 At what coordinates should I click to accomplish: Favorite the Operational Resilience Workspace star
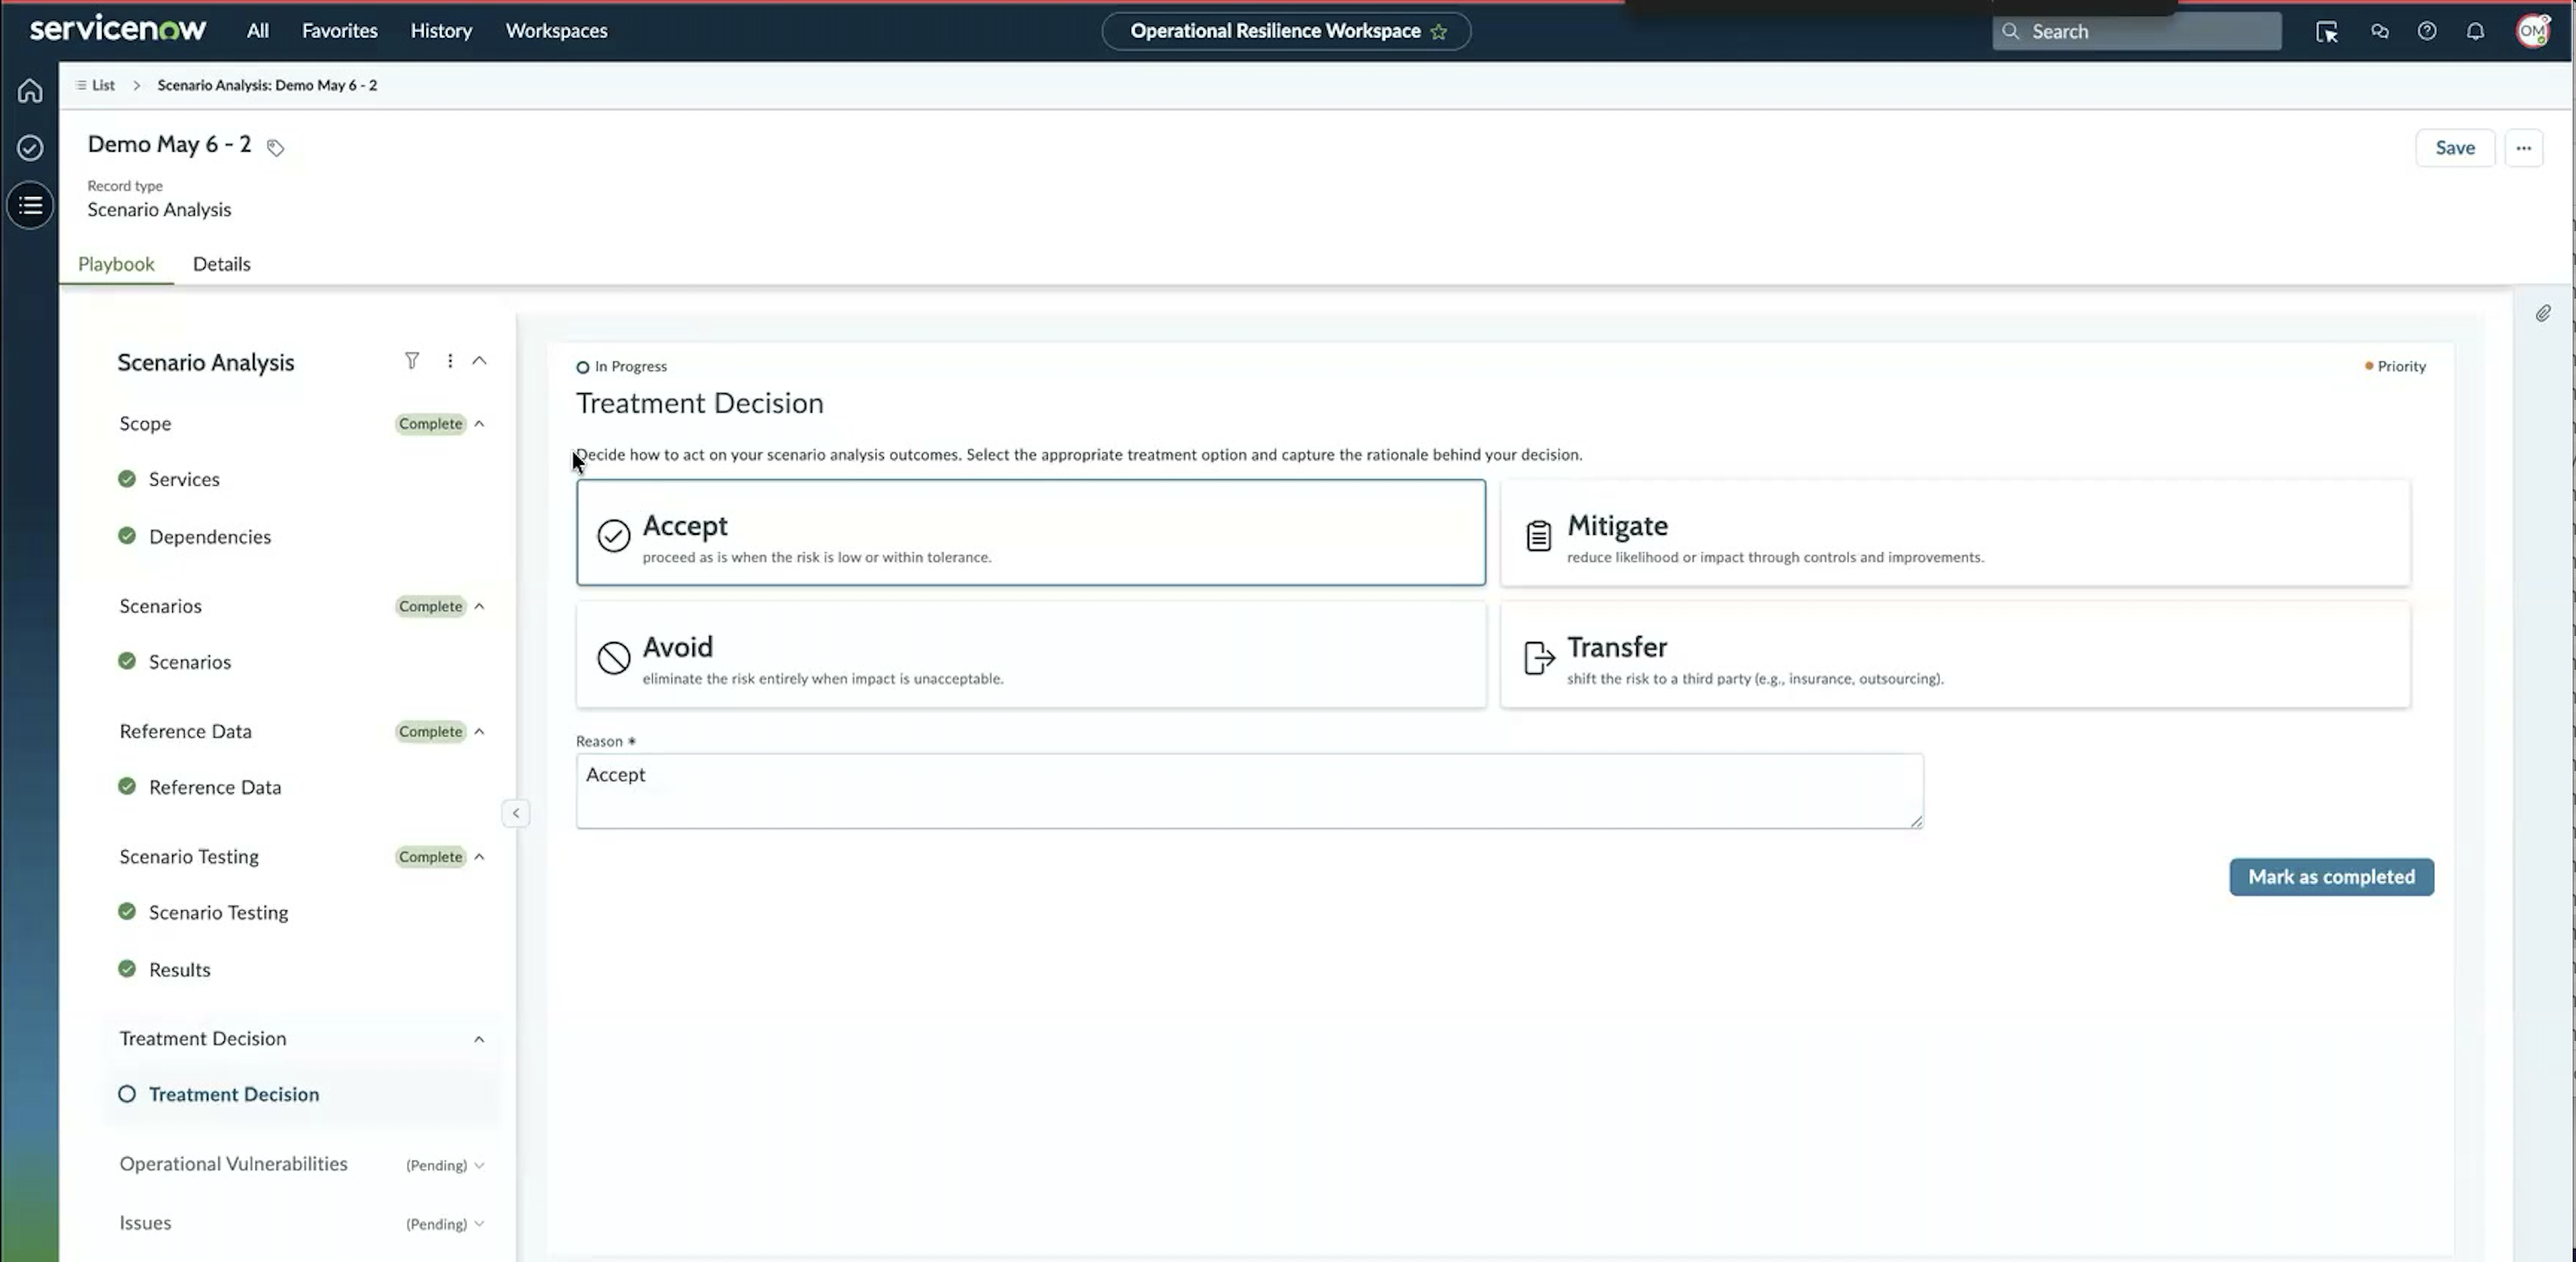1438,31
